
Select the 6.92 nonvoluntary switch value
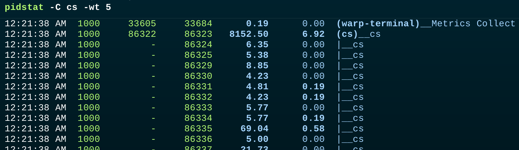point(313,34)
